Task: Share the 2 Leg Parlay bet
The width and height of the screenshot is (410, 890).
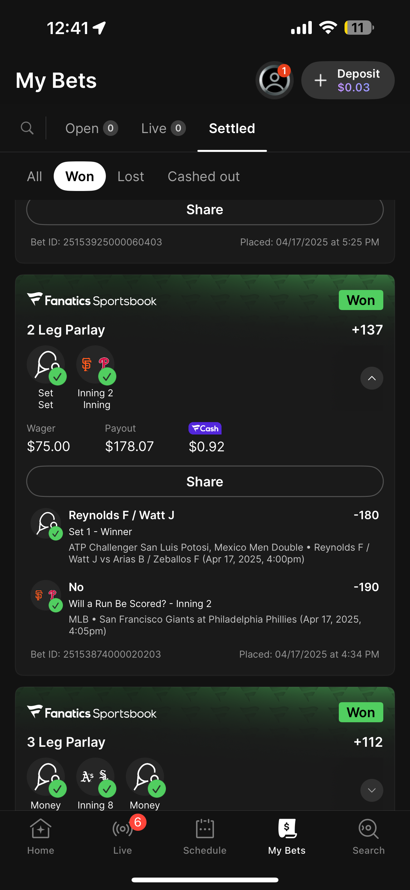Action: (205, 481)
